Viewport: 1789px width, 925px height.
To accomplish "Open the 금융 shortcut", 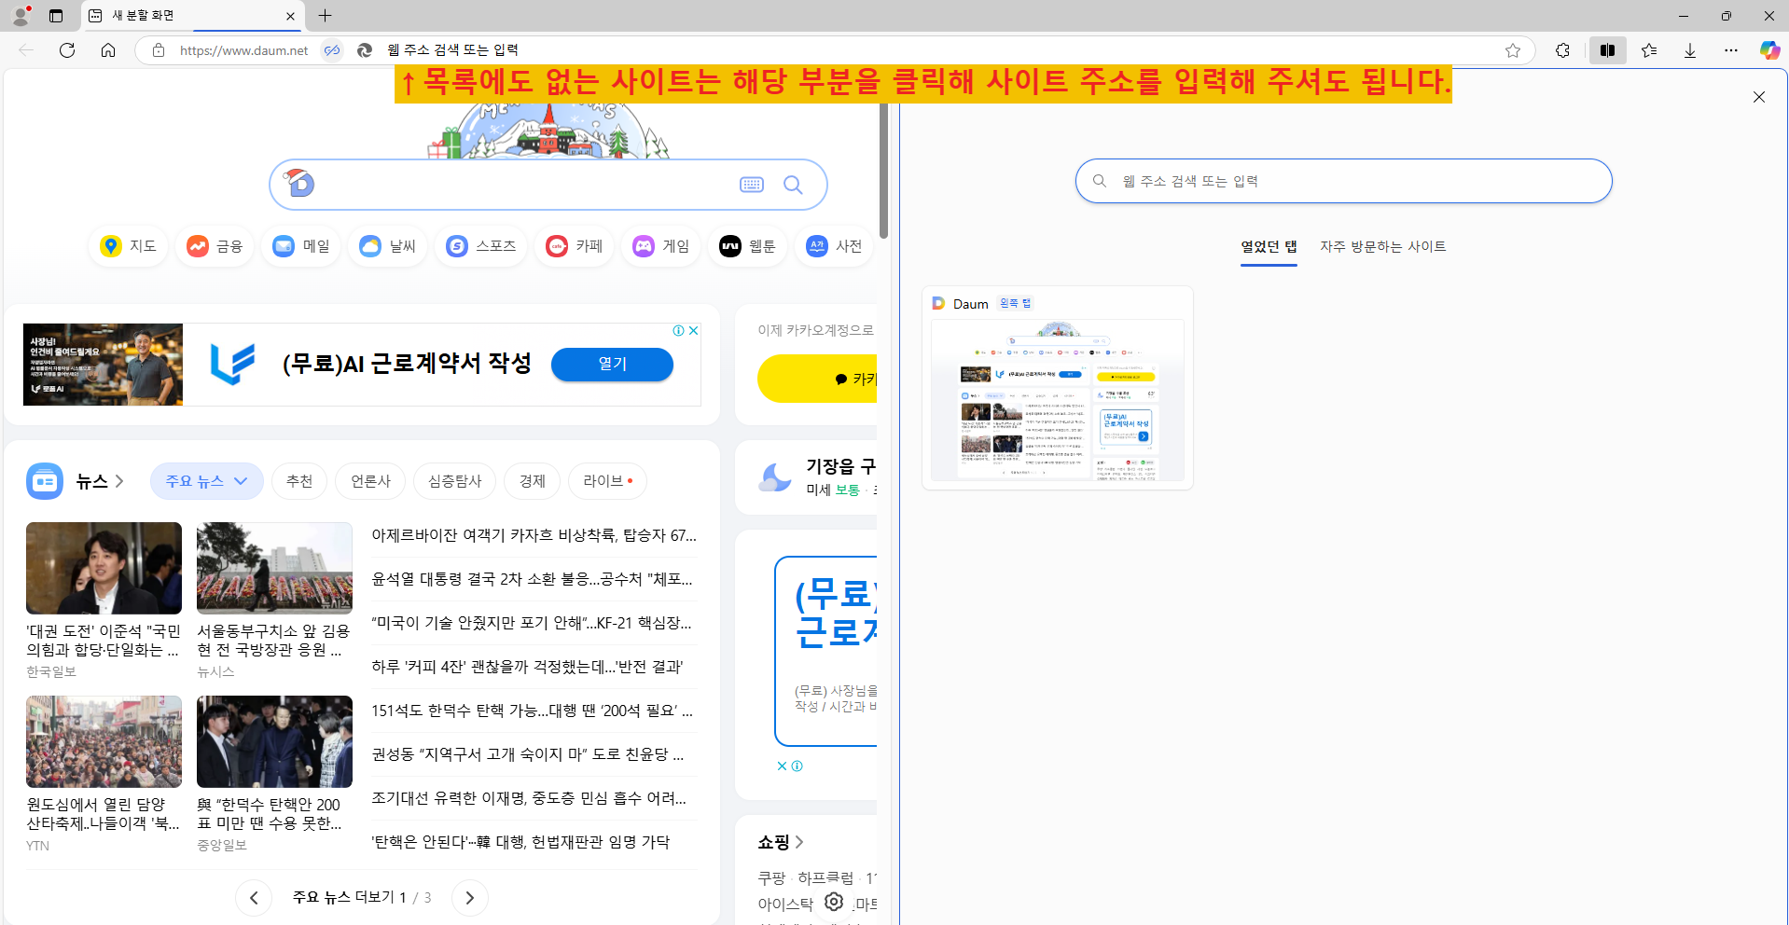I will (215, 246).
